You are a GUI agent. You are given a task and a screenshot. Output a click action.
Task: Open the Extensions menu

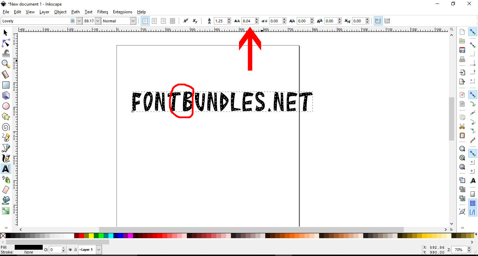pyautogui.click(x=122, y=12)
